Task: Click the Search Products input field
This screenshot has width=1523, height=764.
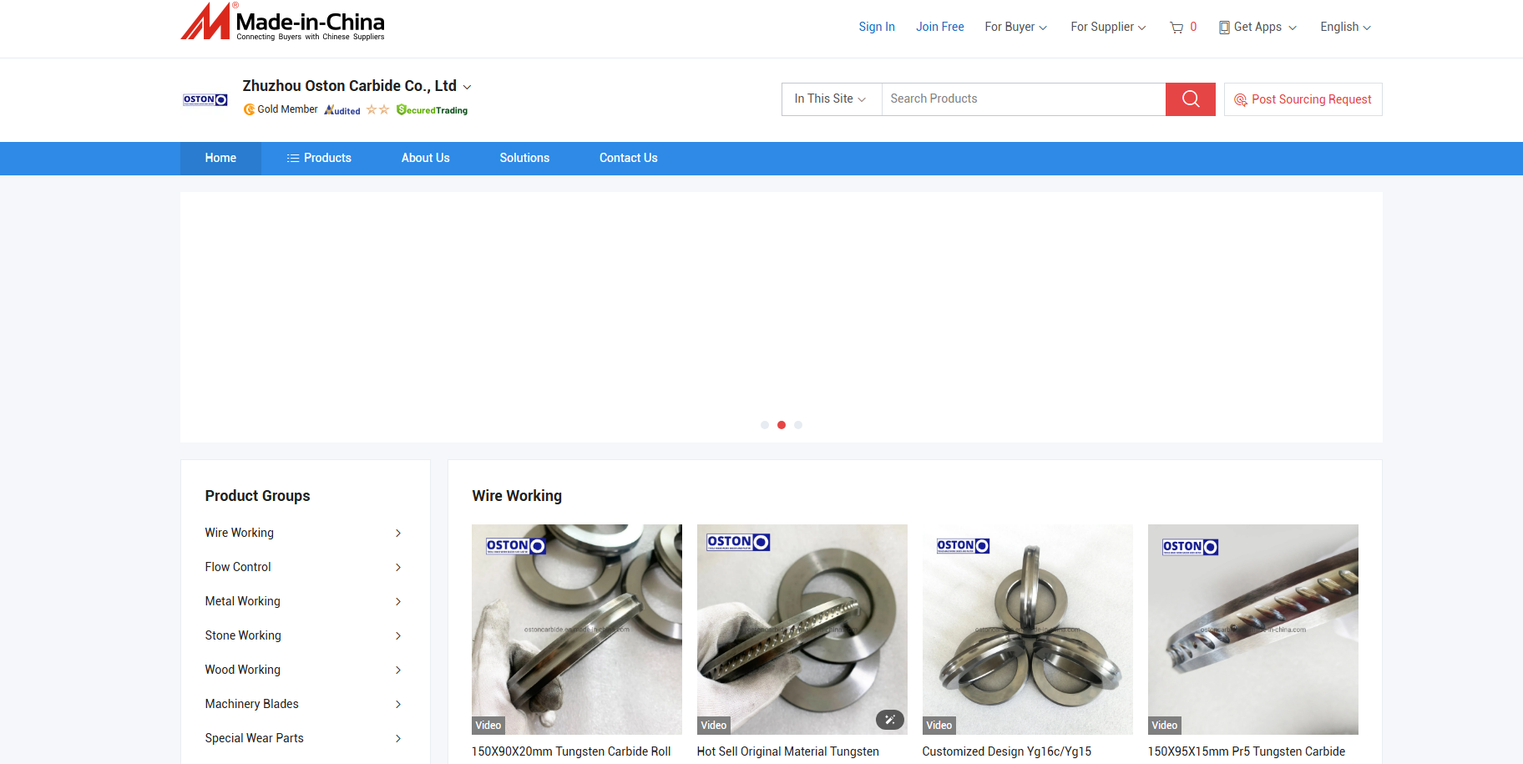Action: pyautogui.click(x=1023, y=99)
